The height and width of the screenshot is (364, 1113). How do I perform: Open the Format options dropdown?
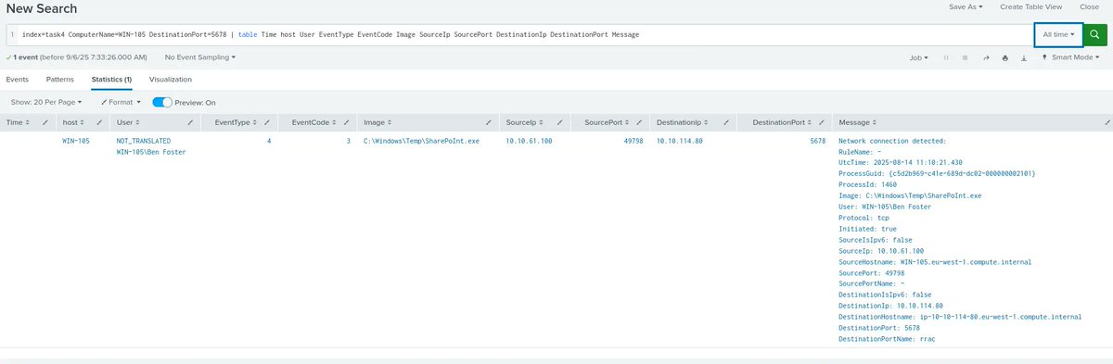(121, 102)
